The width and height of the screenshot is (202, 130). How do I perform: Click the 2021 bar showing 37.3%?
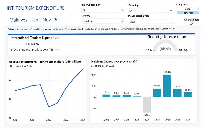click(157, 93)
